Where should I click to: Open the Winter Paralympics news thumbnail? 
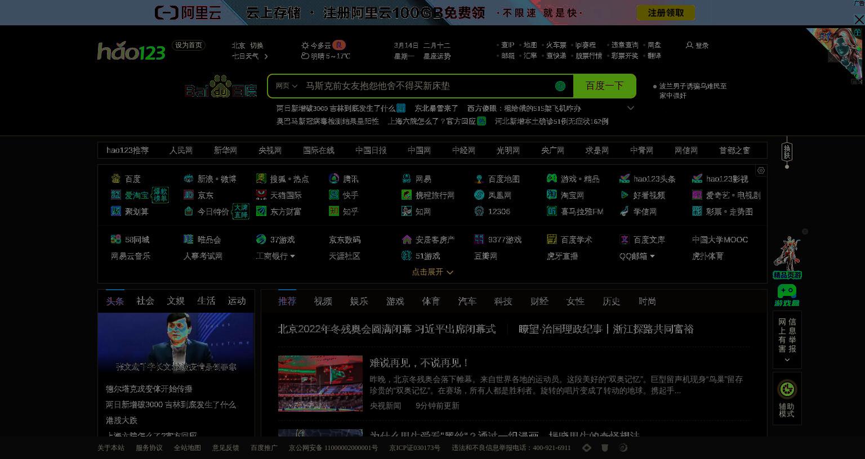point(320,384)
